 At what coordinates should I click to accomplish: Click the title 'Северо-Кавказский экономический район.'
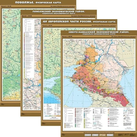99,32
